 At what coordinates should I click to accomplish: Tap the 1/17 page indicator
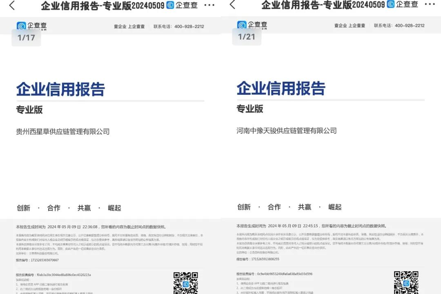[x=26, y=38]
